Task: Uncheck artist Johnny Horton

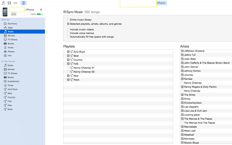Action: click(182, 71)
